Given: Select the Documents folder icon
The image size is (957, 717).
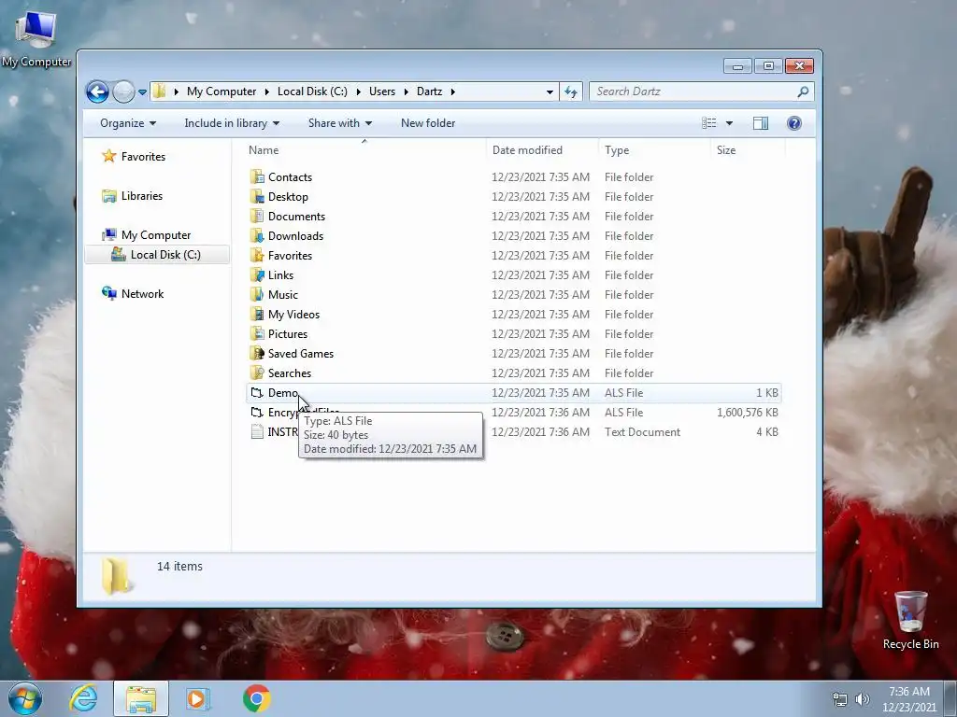Looking at the screenshot, I should (257, 216).
